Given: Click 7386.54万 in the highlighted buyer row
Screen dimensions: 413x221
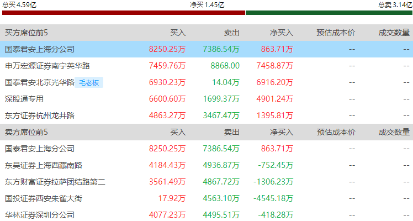Looking at the screenshot, I should coord(221,49).
